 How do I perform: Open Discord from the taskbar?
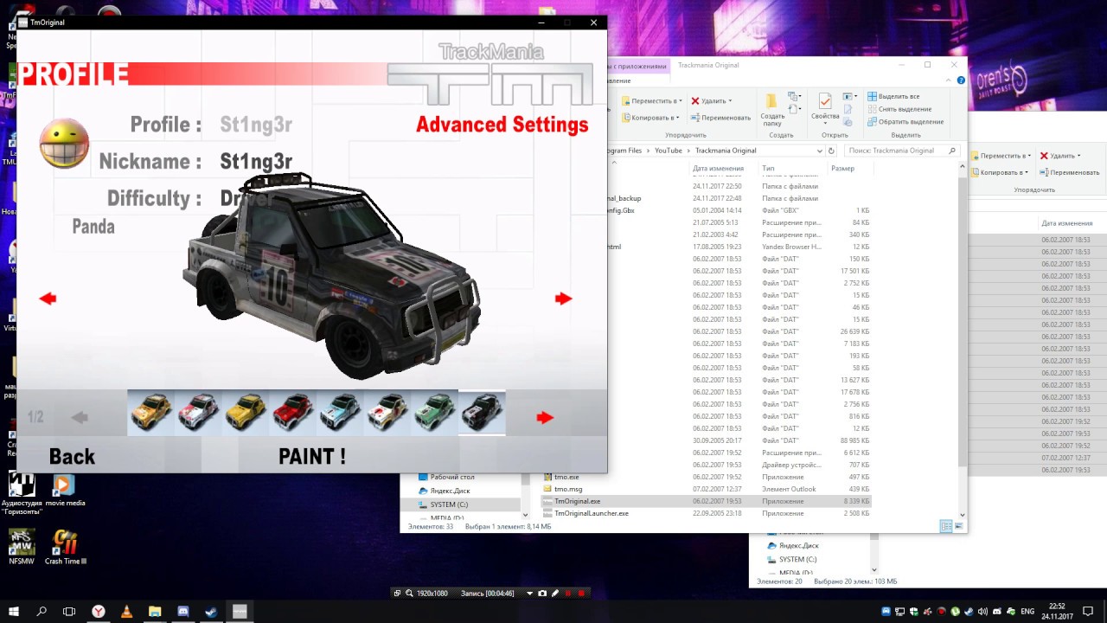182,612
